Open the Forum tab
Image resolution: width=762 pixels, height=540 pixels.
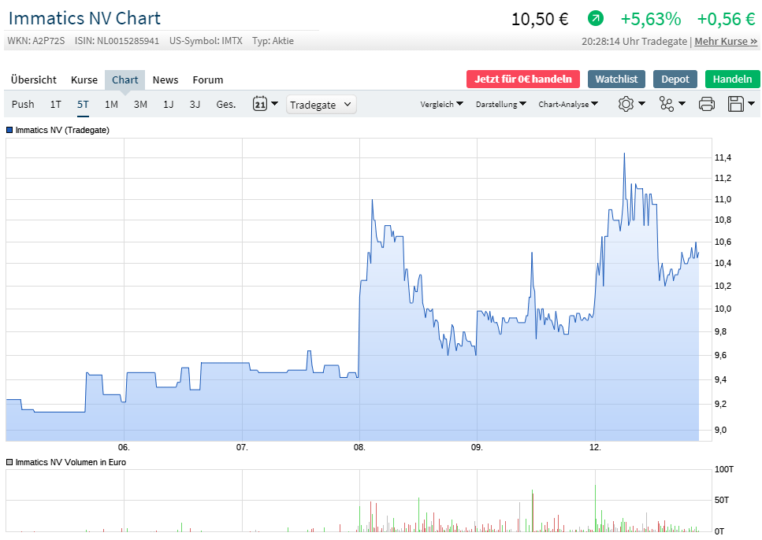click(x=208, y=80)
